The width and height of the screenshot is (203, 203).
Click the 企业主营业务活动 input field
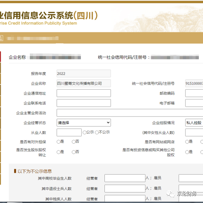tap(130, 113)
